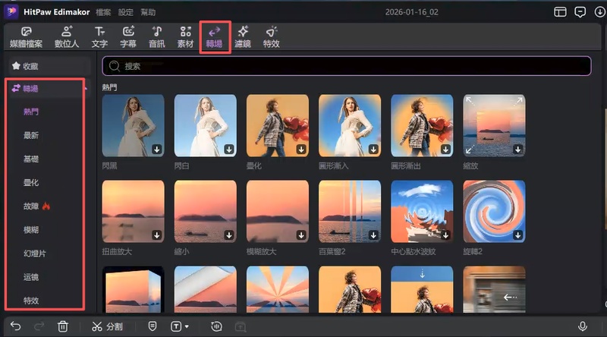This screenshot has width=607, height=337.
Task: Open the 素材 elements panel
Action: pyautogui.click(x=185, y=37)
